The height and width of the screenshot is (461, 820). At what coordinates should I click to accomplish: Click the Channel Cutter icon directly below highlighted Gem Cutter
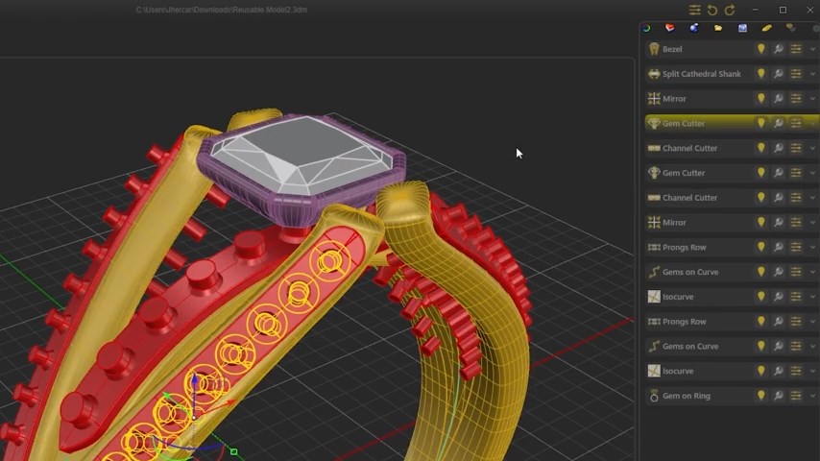654,148
